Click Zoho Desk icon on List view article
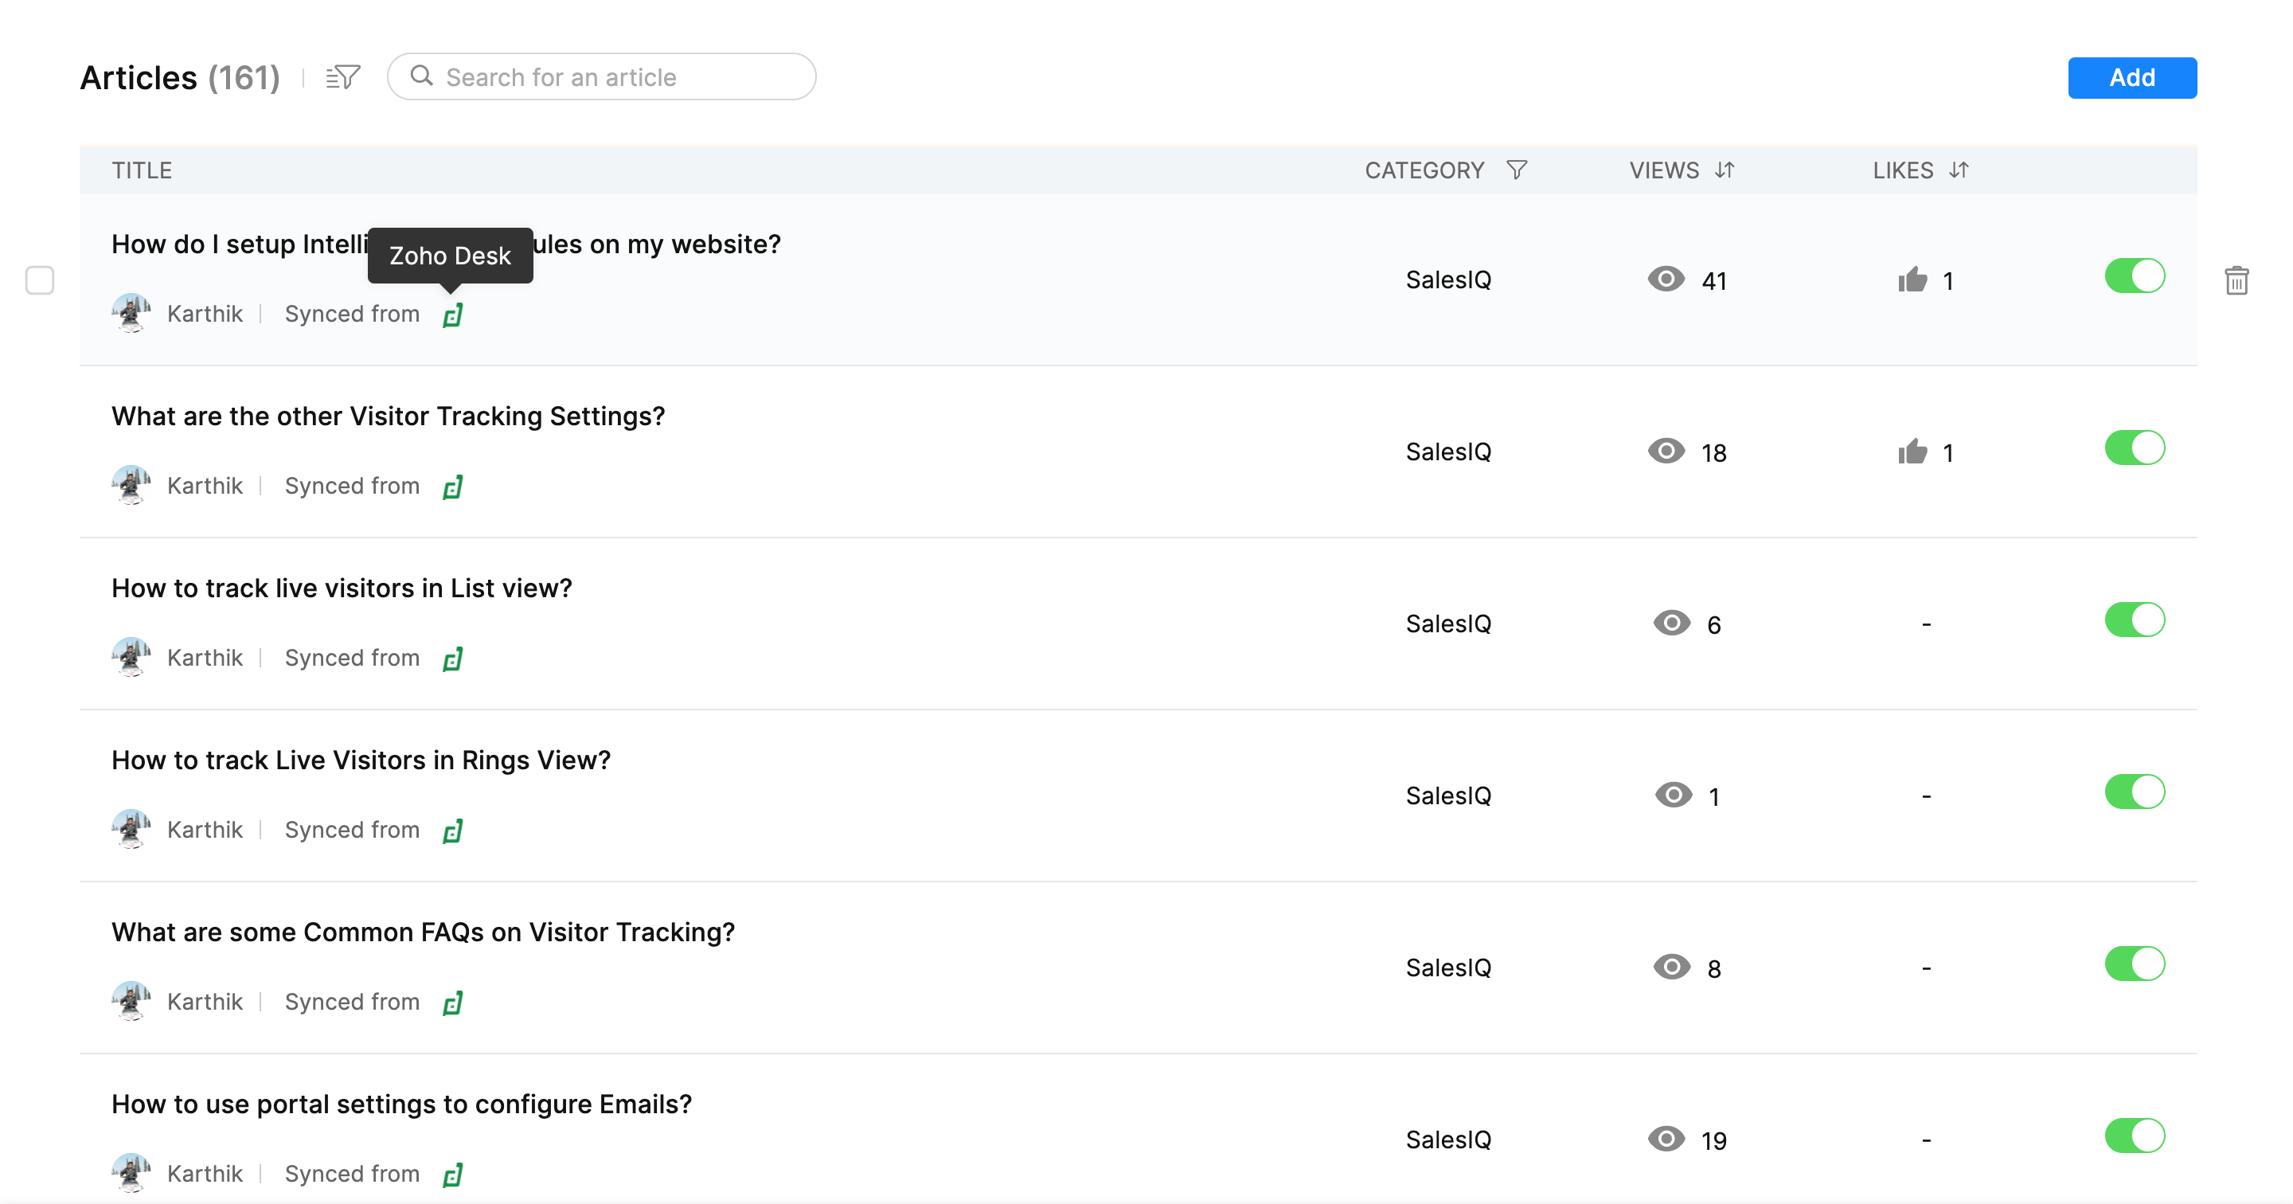The width and height of the screenshot is (2293, 1204). coord(452,659)
